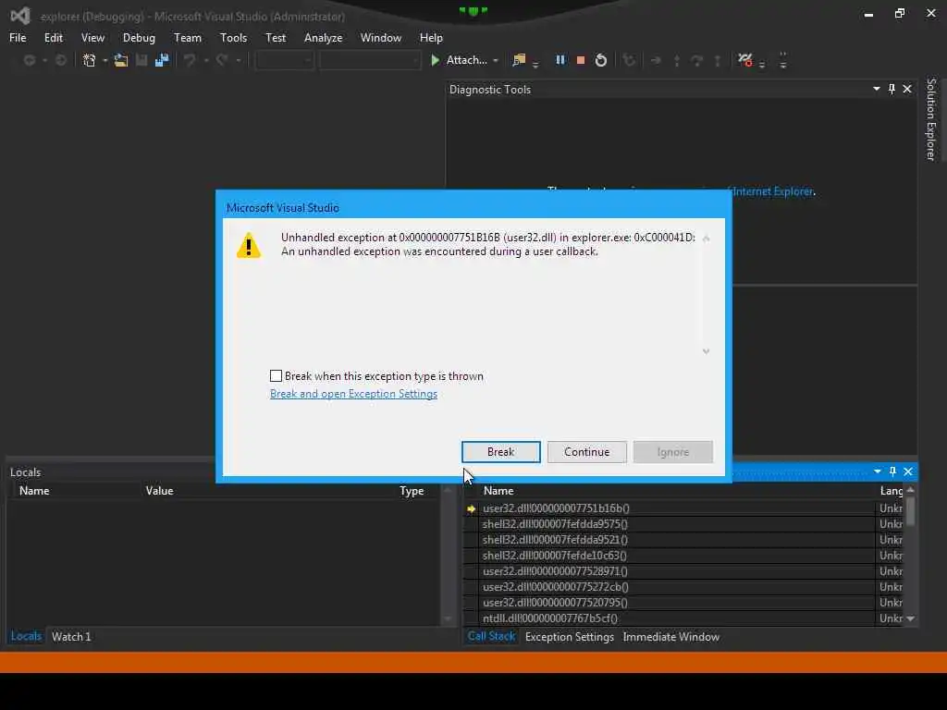Switch to the Call Stack tab
Screen dimensions: 947x710
point(491,636)
